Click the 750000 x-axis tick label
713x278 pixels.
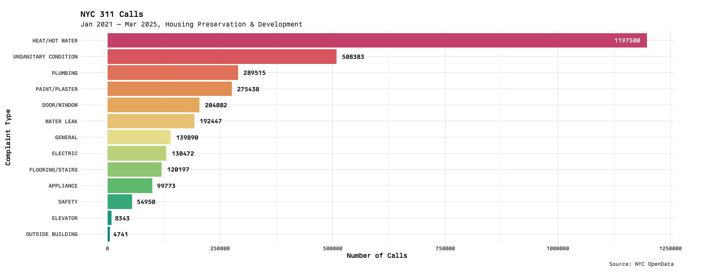[445, 249]
